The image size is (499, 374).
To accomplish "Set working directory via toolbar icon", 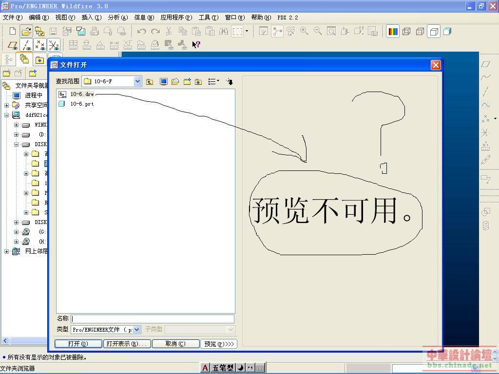I will pyautogui.click(x=39, y=31).
